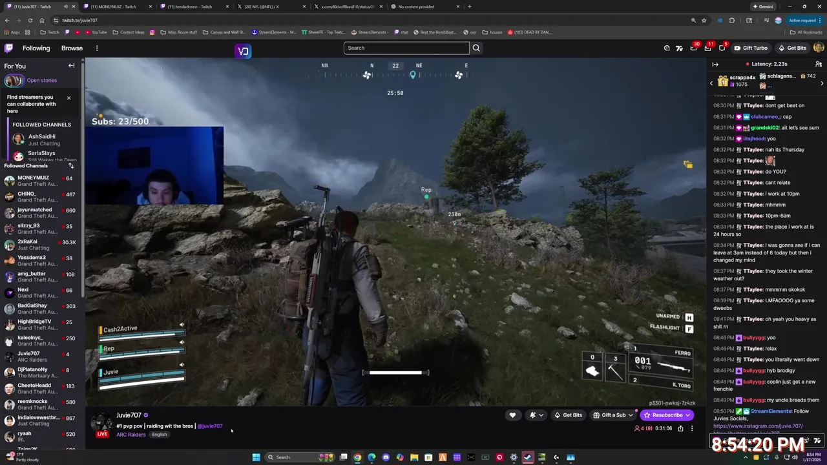Open CheetoHeadd channel in sidebar

41,389
